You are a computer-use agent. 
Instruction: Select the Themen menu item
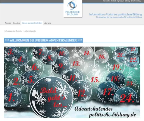8,23
